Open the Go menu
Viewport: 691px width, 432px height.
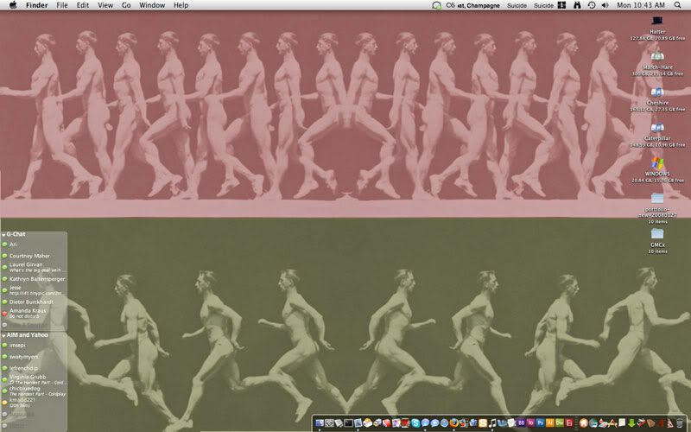pyautogui.click(x=126, y=5)
